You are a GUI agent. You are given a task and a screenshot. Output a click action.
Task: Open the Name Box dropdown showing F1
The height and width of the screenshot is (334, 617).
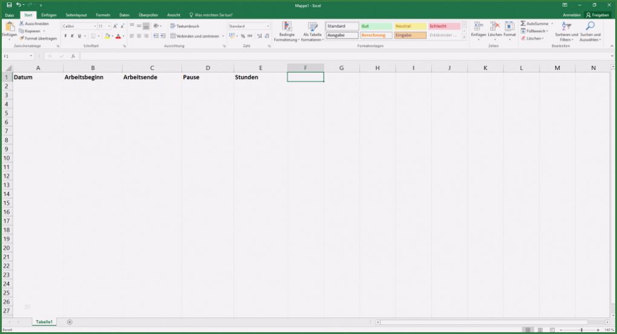(31, 56)
